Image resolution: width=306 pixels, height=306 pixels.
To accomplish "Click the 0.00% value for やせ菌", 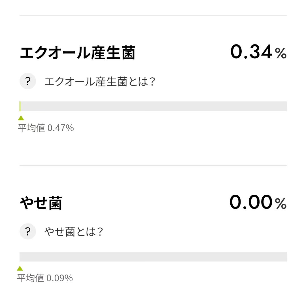I will (x=258, y=202).
